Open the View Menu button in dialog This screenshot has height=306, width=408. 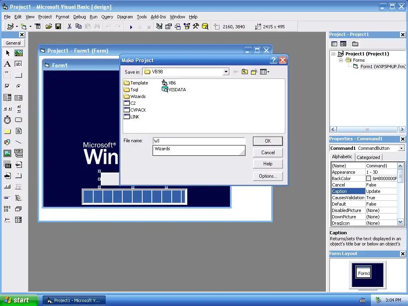tap(265, 72)
